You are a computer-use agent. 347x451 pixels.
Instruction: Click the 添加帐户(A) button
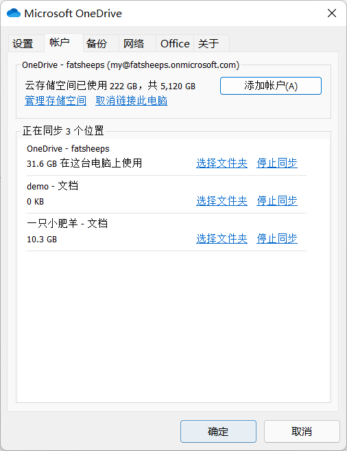[x=271, y=86]
